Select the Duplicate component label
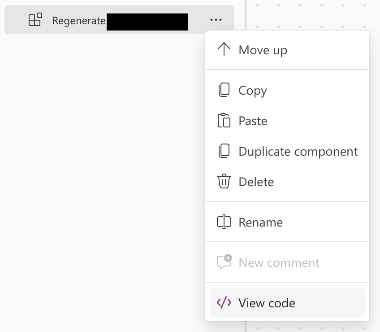The height and width of the screenshot is (332, 380). pos(298,152)
